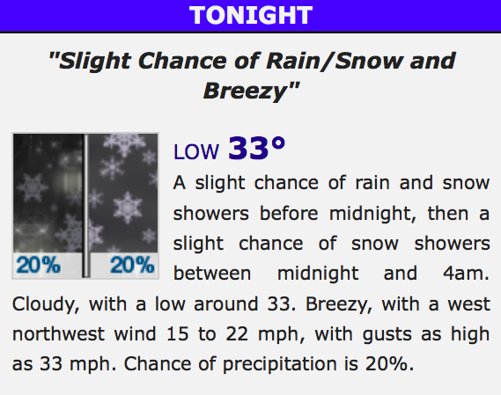The image size is (501, 395).
Task: Click 'Chance of precipitation is 20%.' sentence
Action: pyautogui.click(x=269, y=364)
